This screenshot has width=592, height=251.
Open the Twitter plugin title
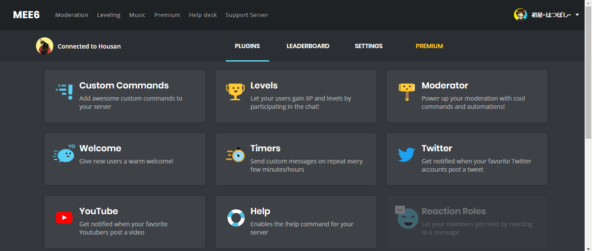tap(437, 148)
